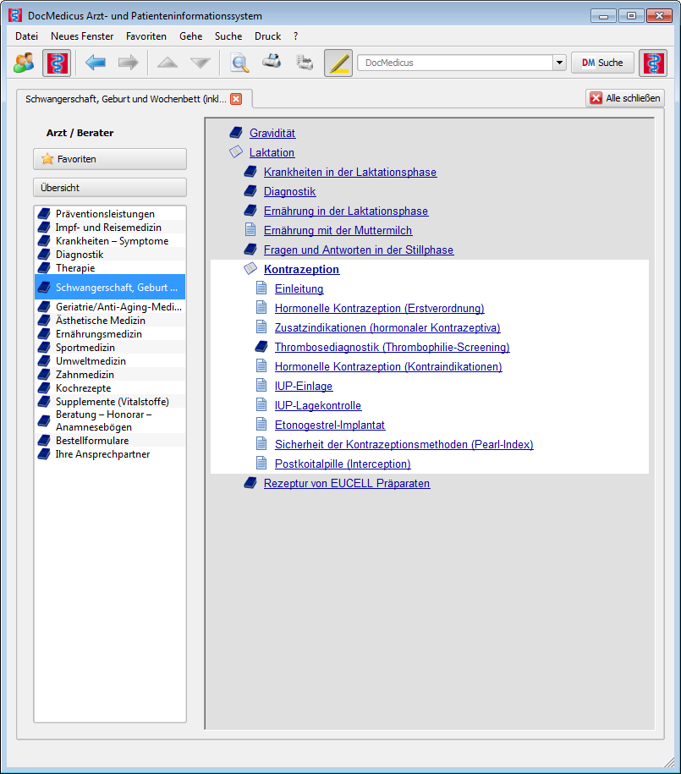Select Umweltmedizin in sidebar list
The height and width of the screenshot is (774, 681).
tap(110, 361)
